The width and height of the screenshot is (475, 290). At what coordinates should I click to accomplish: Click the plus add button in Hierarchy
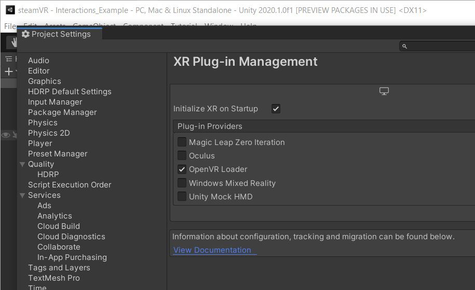click(x=9, y=71)
